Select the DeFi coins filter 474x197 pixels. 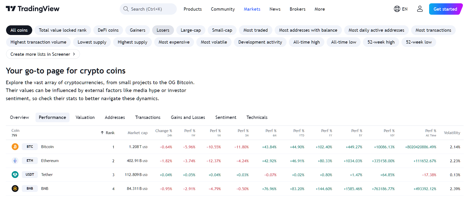click(108, 30)
